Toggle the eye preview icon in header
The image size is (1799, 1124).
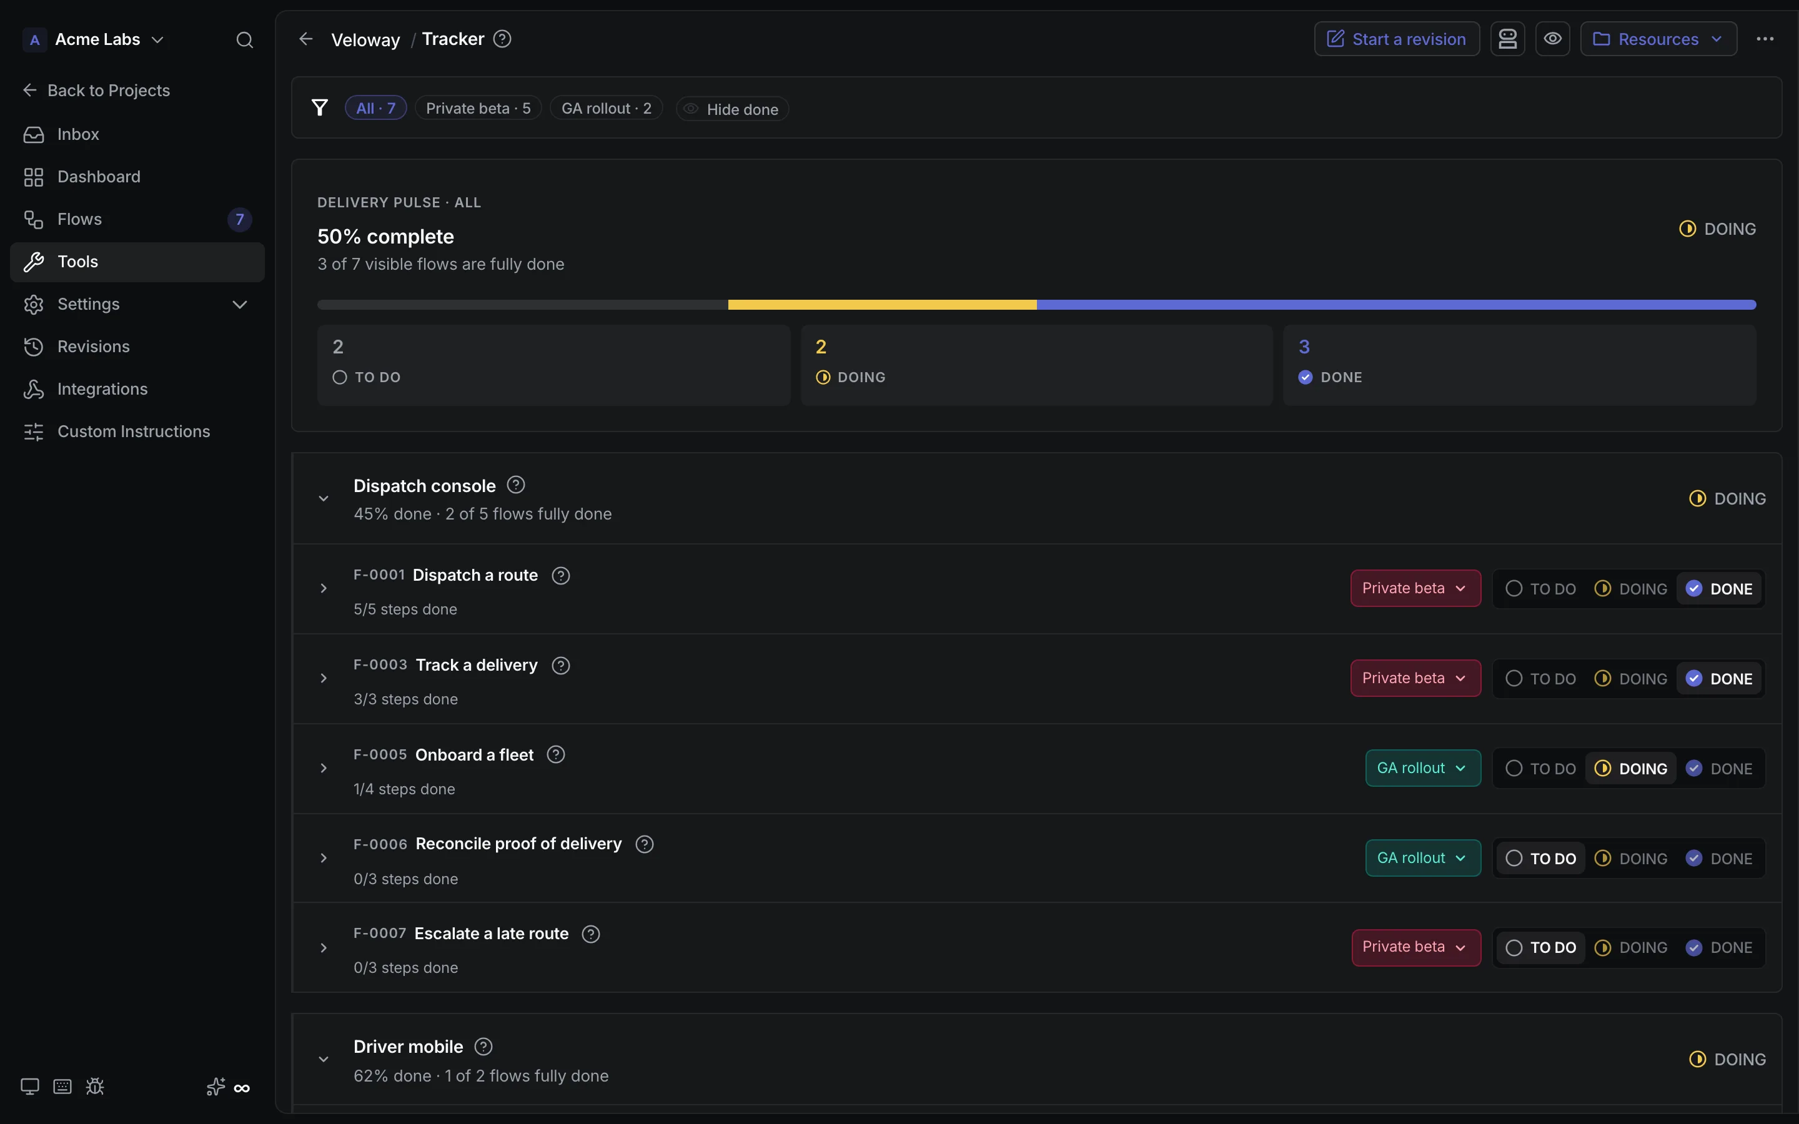coord(1553,39)
